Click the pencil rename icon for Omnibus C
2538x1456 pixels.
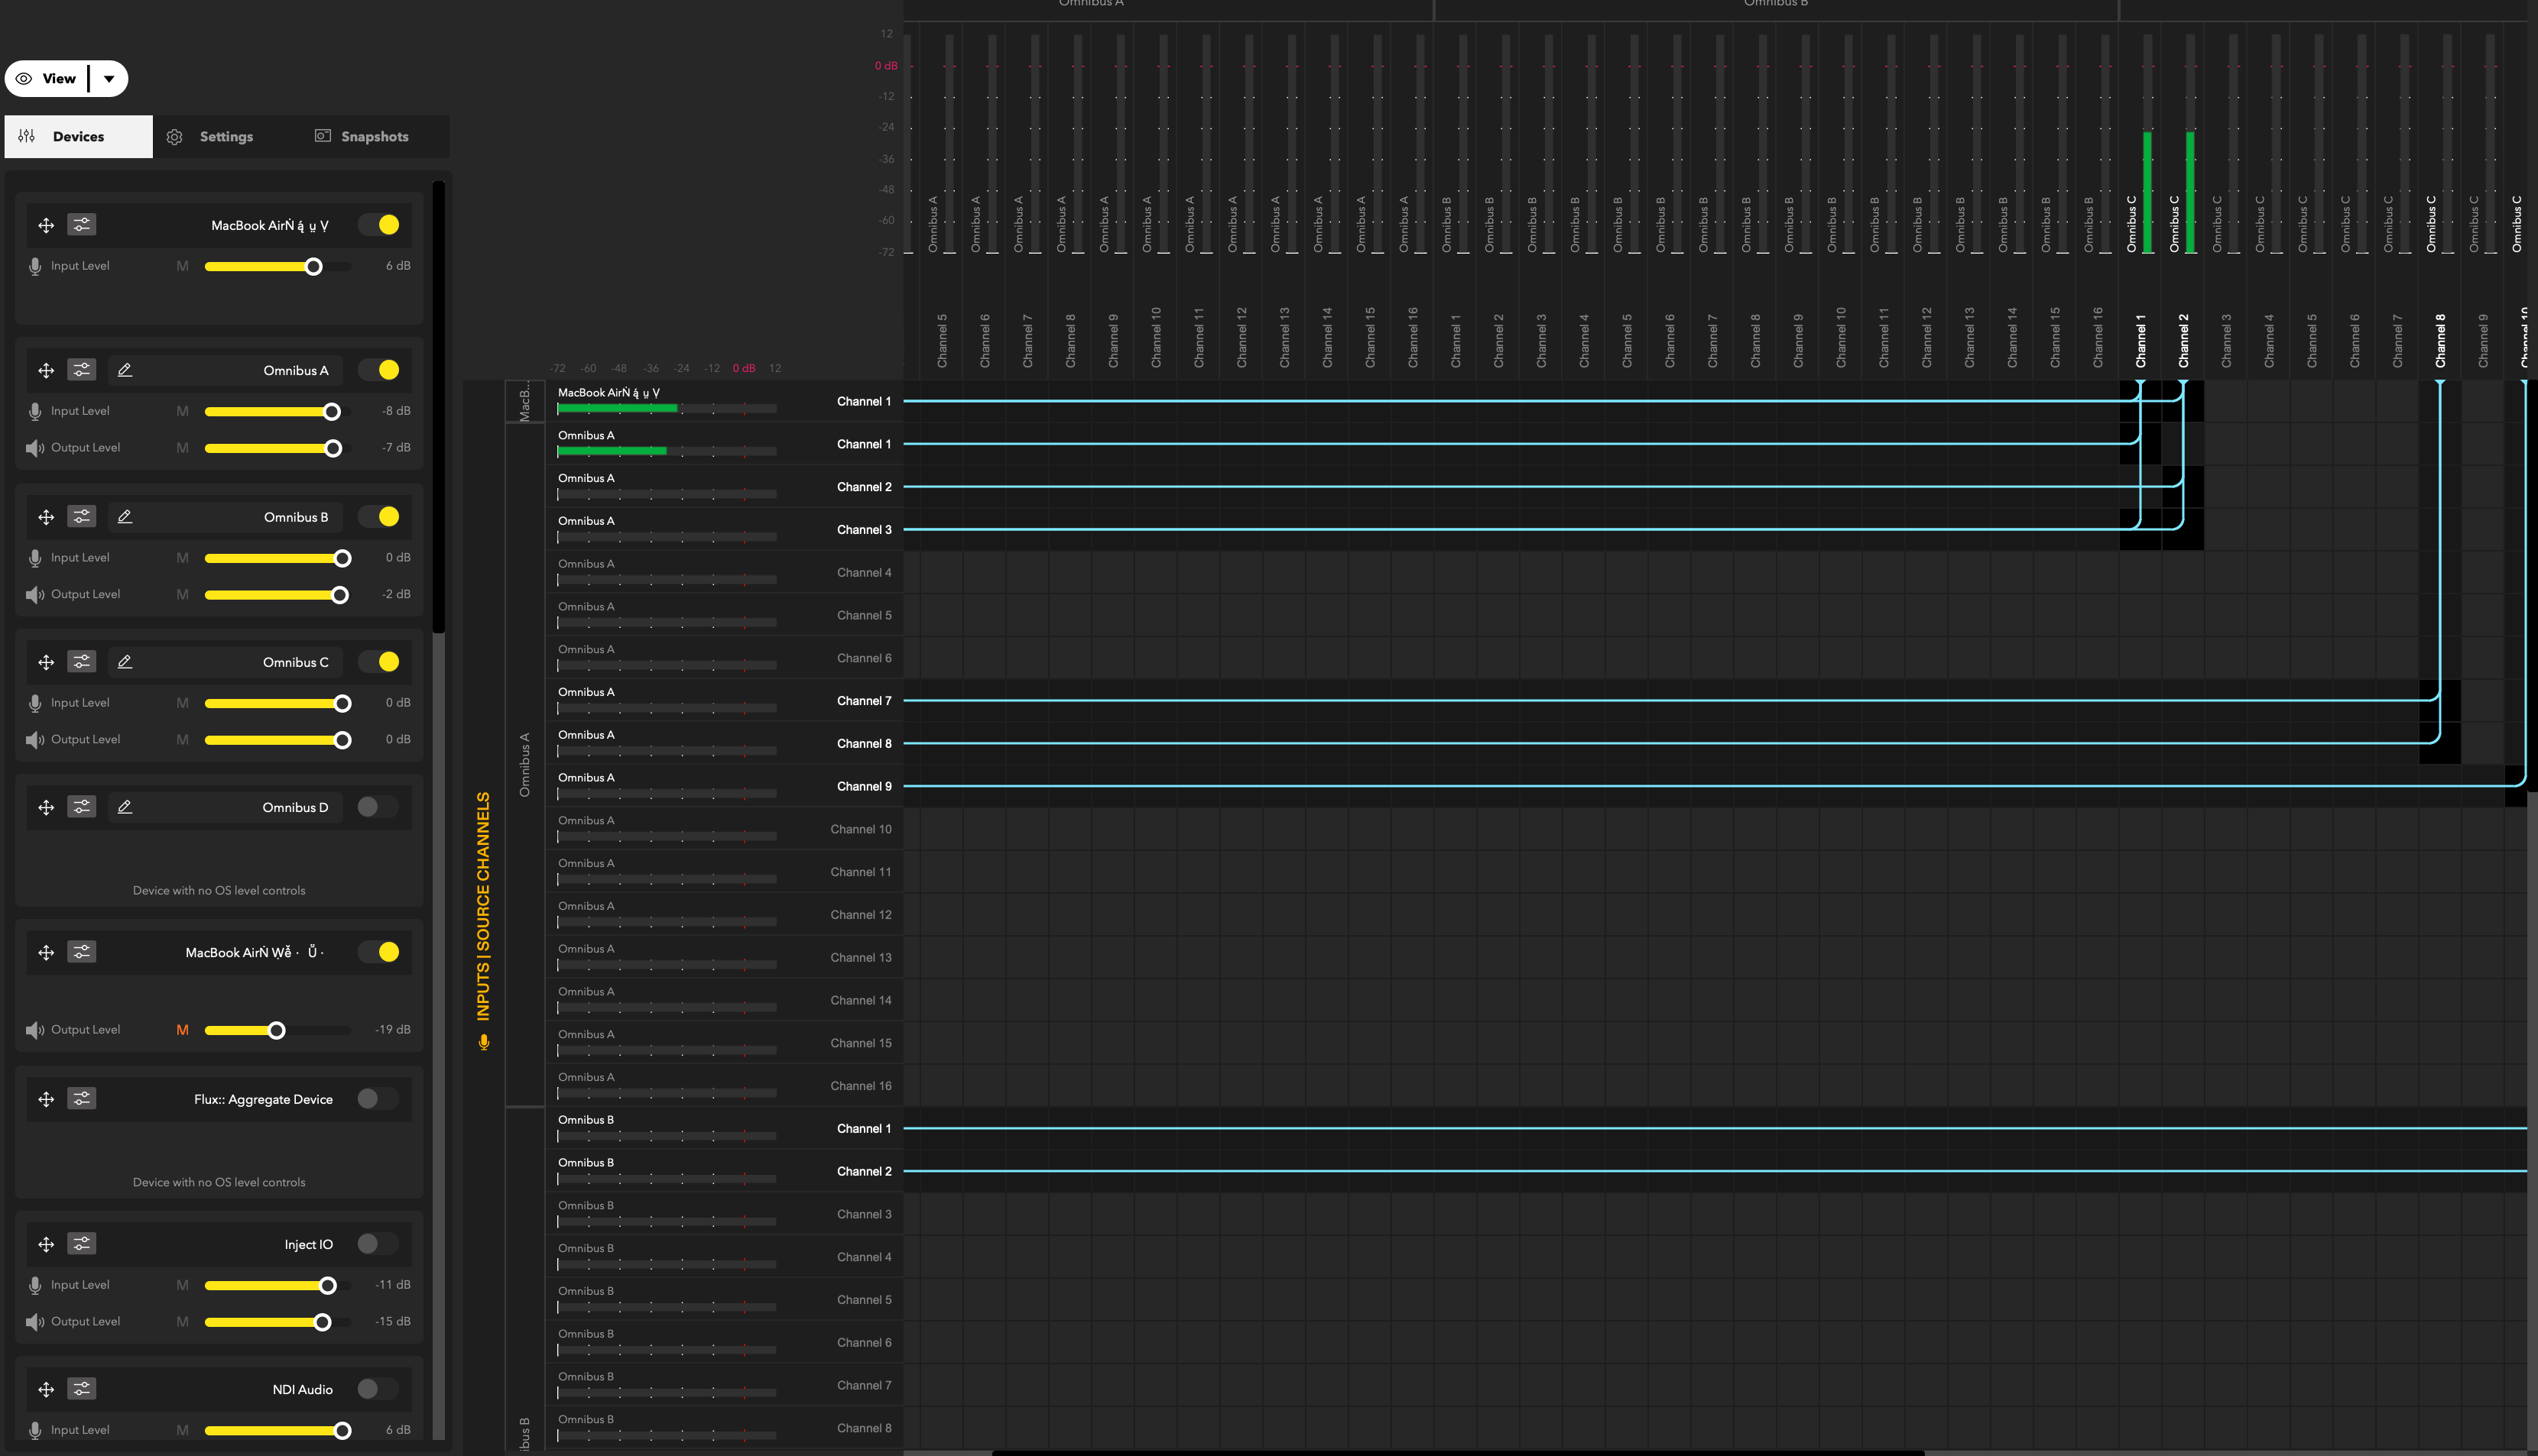[125, 662]
